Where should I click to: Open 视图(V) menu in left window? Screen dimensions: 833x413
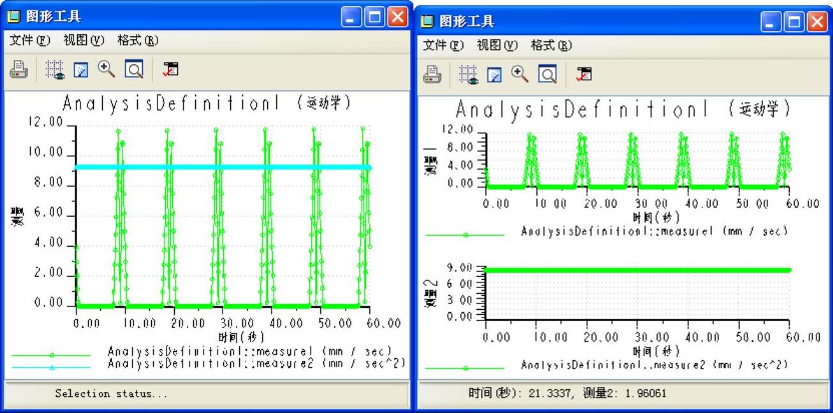pyautogui.click(x=84, y=41)
